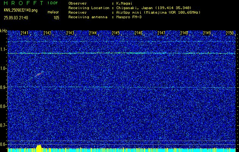This screenshot has width=239, height=152.
Task: Click the 2147 time marker
Action: (161, 33)
